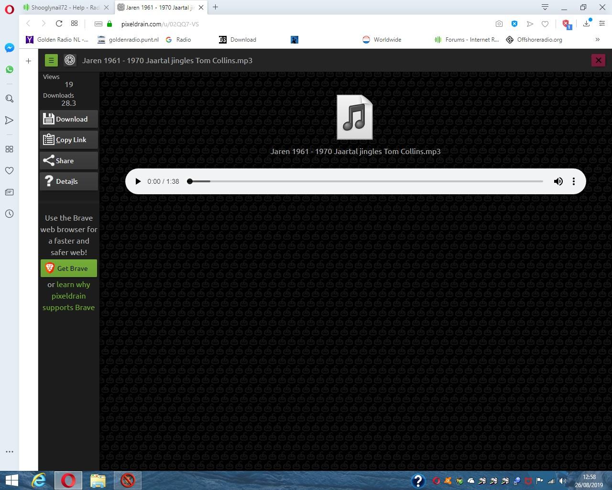The height and width of the screenshot is (490, 612).
Task: Toggle the green pixeldrain sidebar menu button
Action: 51,60
